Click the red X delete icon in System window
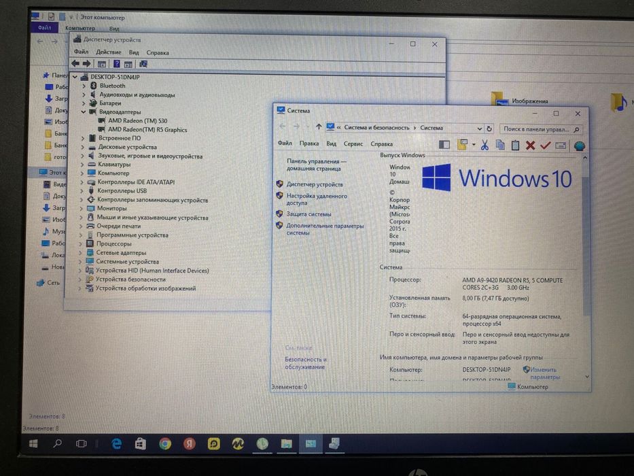634x476 pixels. [530, 146]
